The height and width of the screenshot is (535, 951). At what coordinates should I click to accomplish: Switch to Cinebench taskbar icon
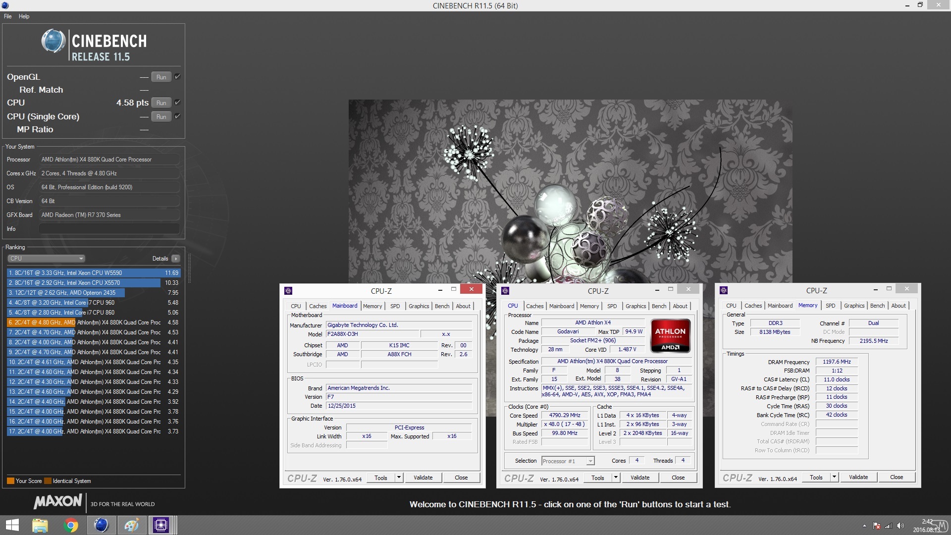click(101, 525)
